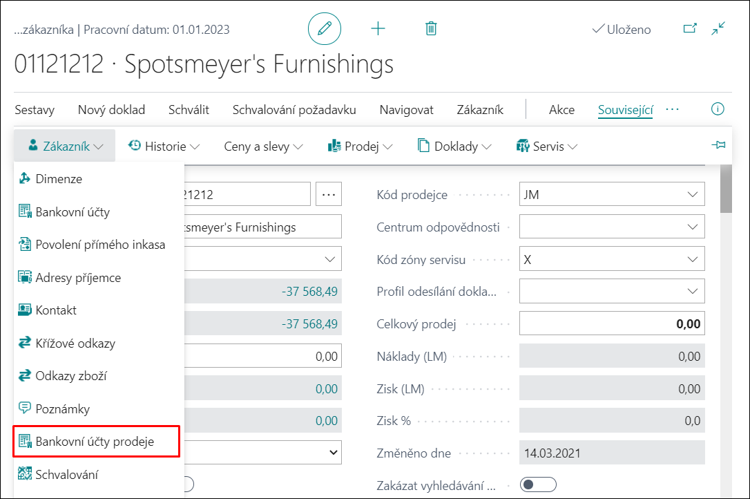Click the pin action bar icon
This screenshot has width=750, height=499.
coord(718,145)
